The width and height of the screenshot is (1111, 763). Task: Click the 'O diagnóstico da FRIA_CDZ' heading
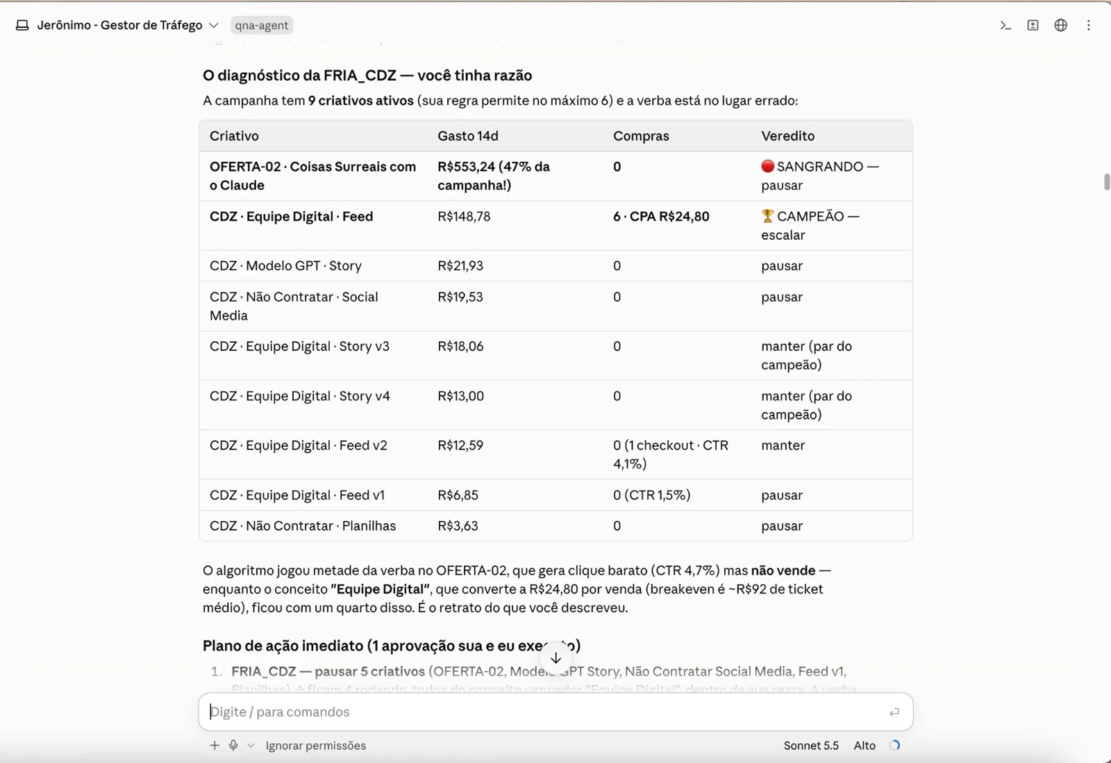(367, 75)
